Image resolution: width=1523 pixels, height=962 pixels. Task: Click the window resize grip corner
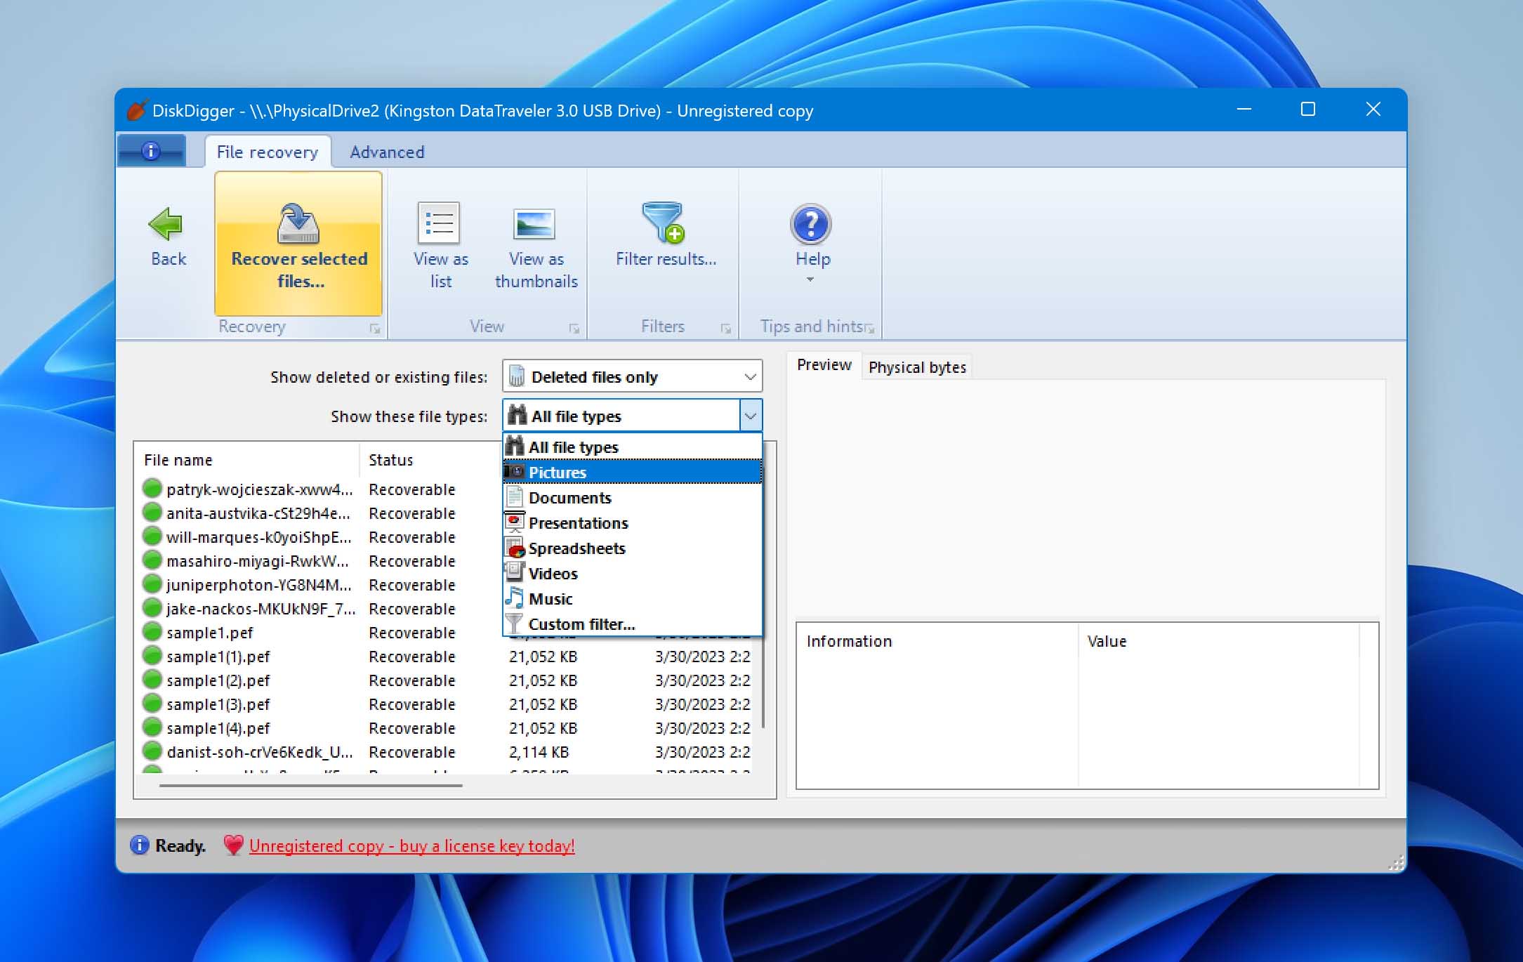(1396, 863)
